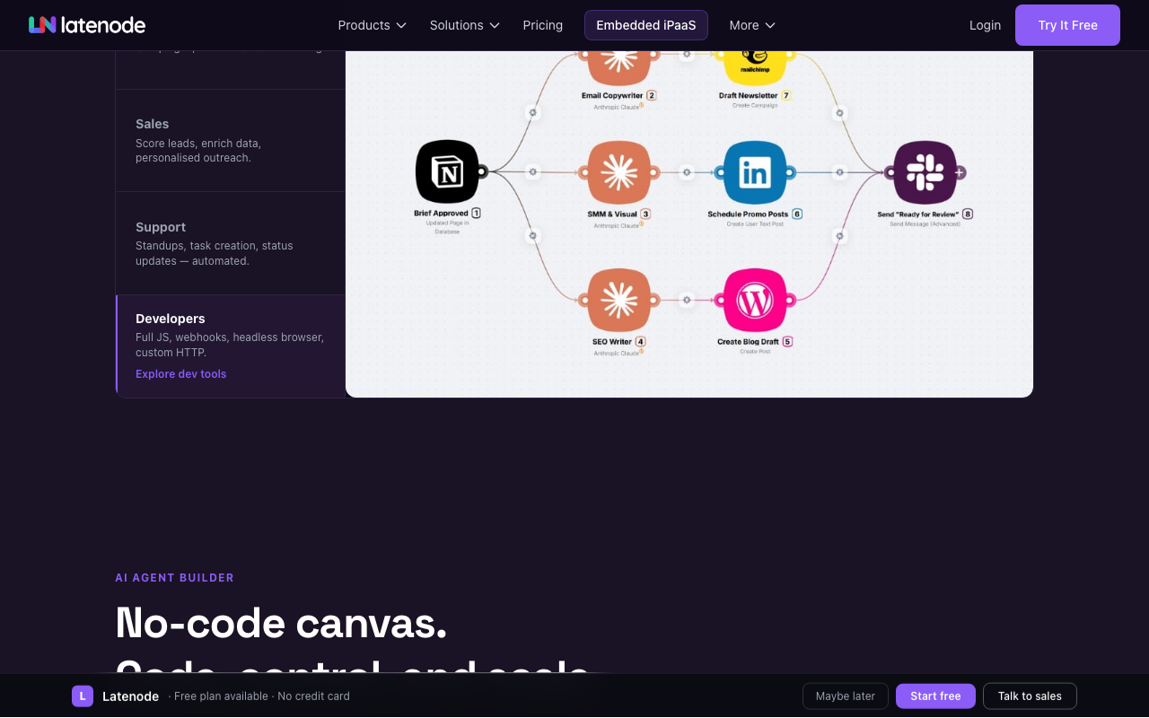
Task: Click the AI AGENT BUILDER label
Action: (x=174, y=578)
